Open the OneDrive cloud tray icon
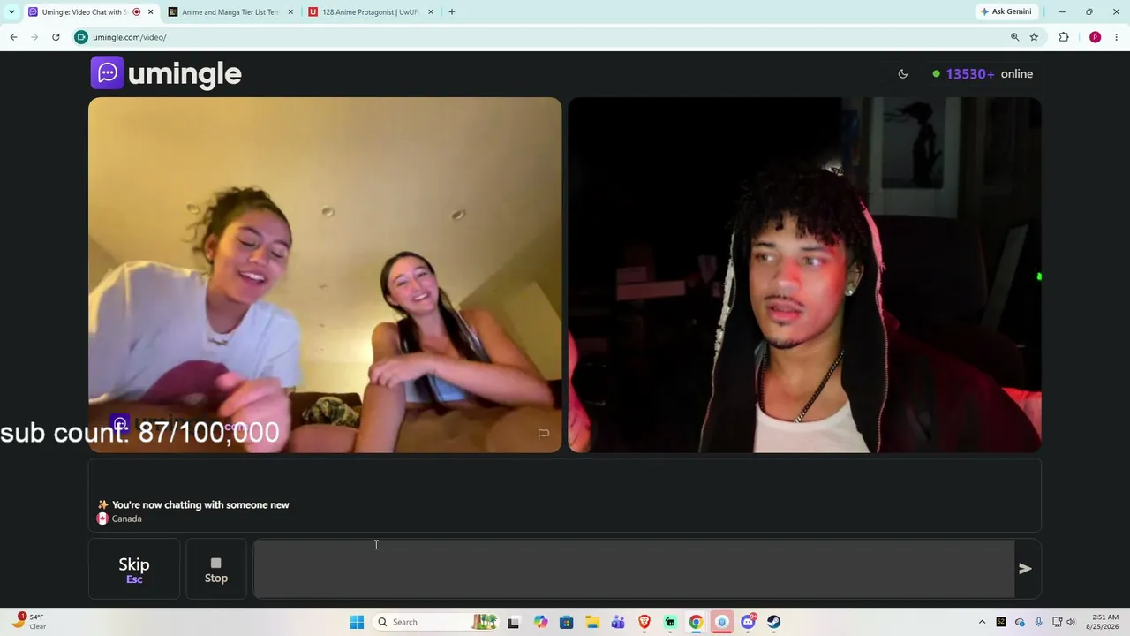1130x636 pixels. tap(1020, 622)
